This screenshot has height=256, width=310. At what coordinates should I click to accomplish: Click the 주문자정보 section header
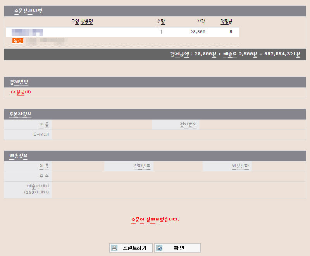point(20,114)
